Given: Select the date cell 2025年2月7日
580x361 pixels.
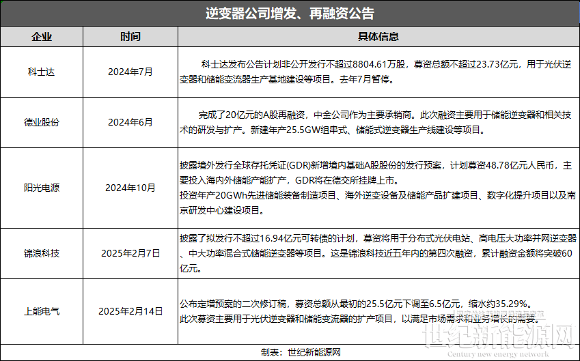Looking at the screenshot, I should [130, 253].
